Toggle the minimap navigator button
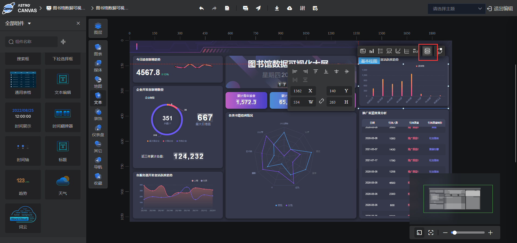 click(419, 233)
